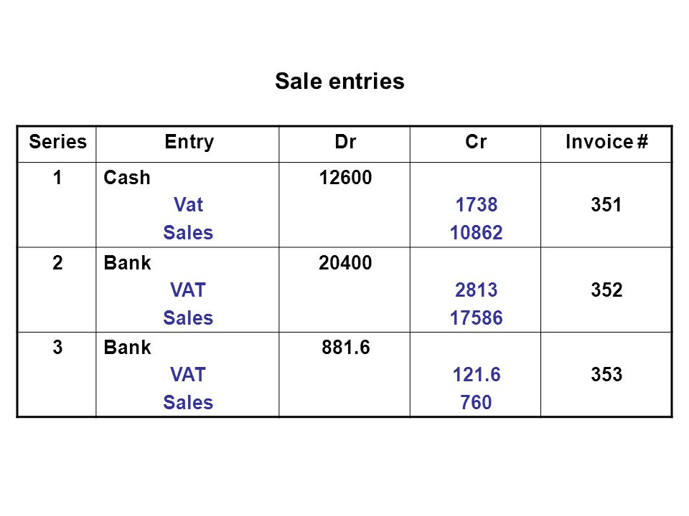Click the 121.6 VAT credit amount

click(477, 375)
